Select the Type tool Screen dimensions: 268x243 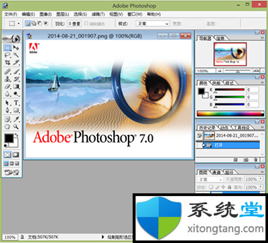(16, 103)
